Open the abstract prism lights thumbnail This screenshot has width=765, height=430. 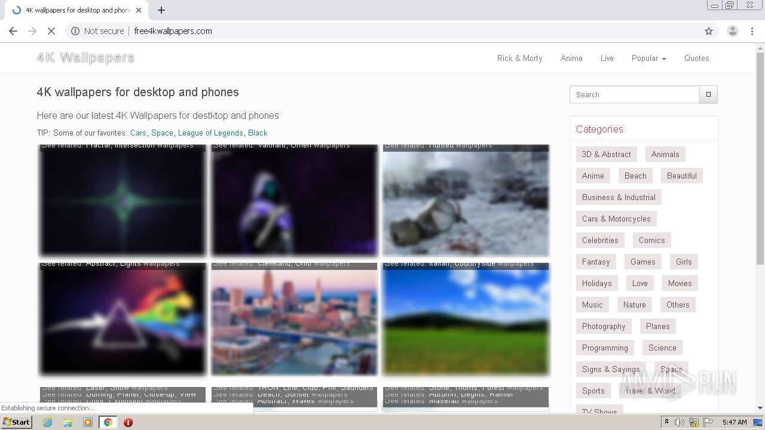pyautogui.click(x=123, y=318)
